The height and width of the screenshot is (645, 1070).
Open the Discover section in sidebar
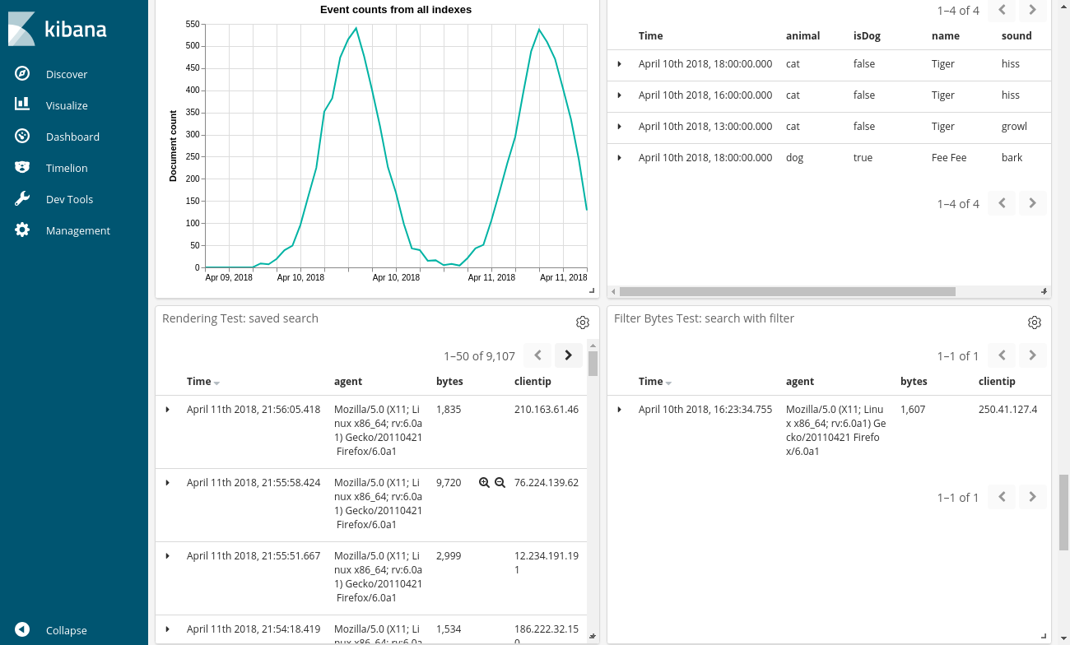click(x=66, y=73)
